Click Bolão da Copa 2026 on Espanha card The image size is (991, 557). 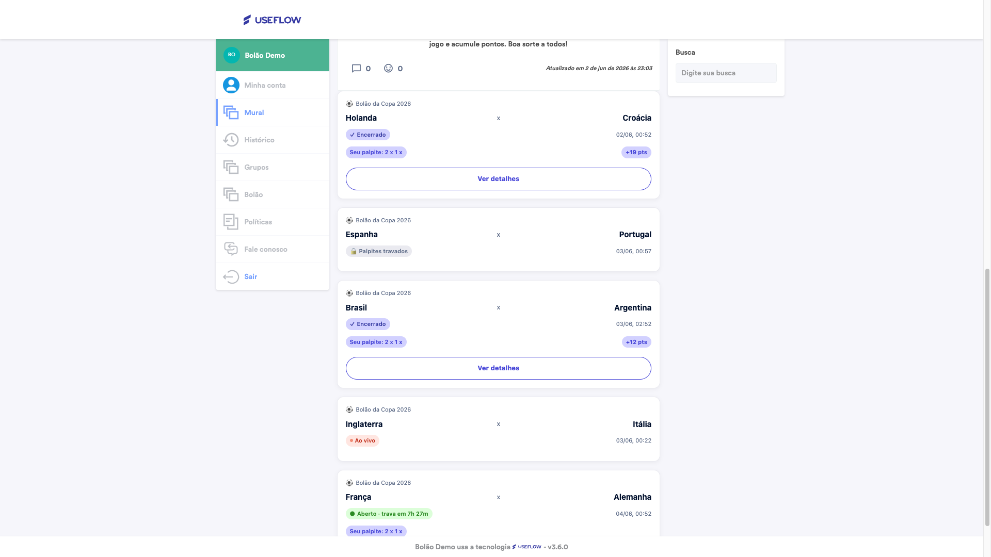pos(383,220)
